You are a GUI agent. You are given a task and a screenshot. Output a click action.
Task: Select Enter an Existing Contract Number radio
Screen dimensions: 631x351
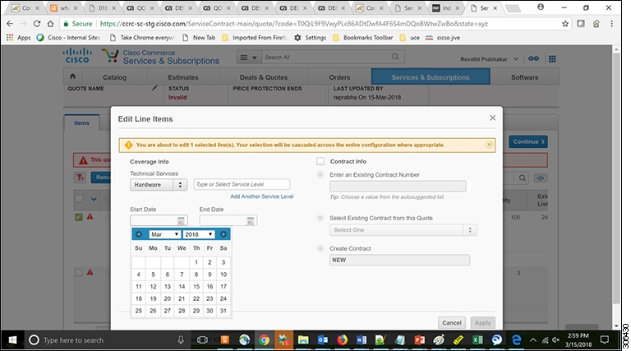tap(320, 175)
